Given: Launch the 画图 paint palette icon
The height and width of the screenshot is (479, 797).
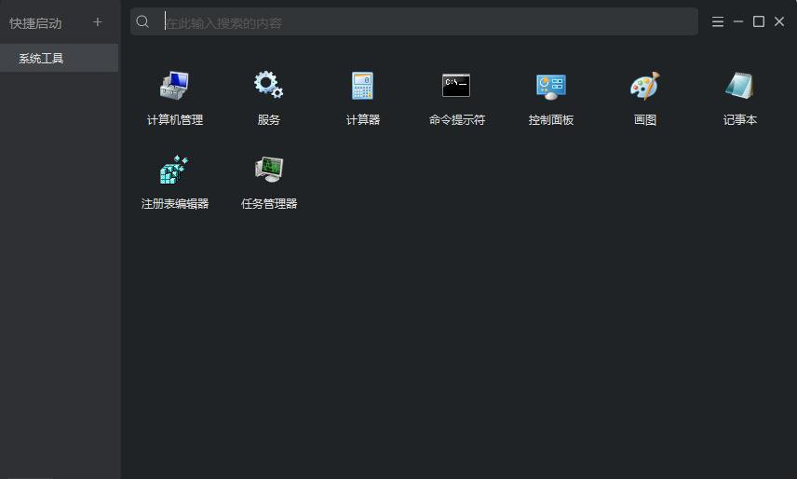Looking at the screenshot, I should click(x=645, y=86).
